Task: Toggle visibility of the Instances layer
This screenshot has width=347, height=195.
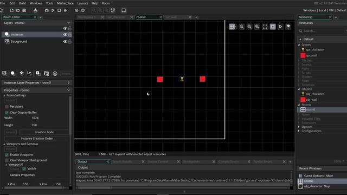Action: [x=65, y=35]
